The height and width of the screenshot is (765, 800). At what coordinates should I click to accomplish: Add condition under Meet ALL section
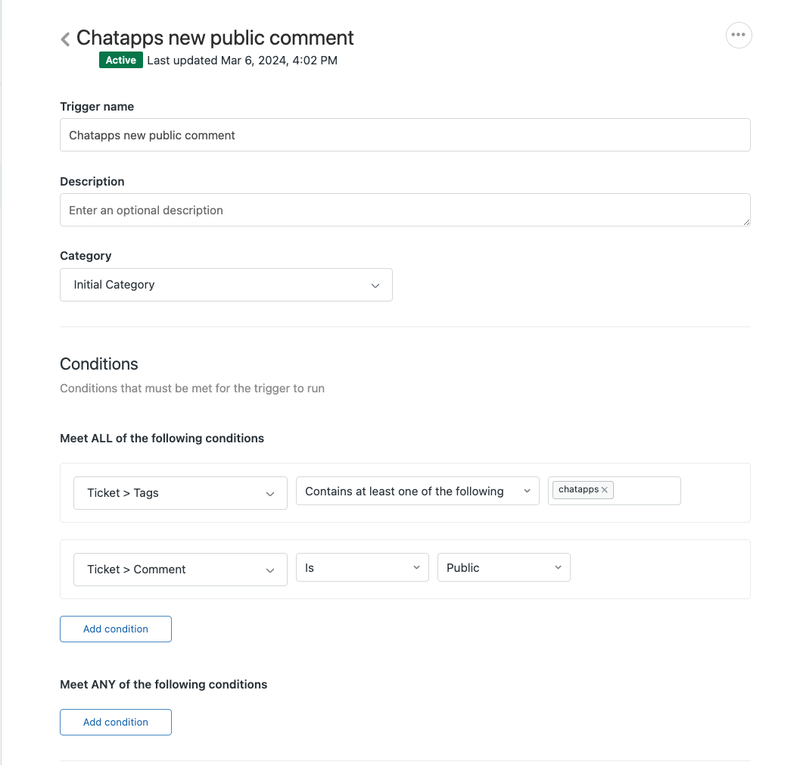[116, 629]
